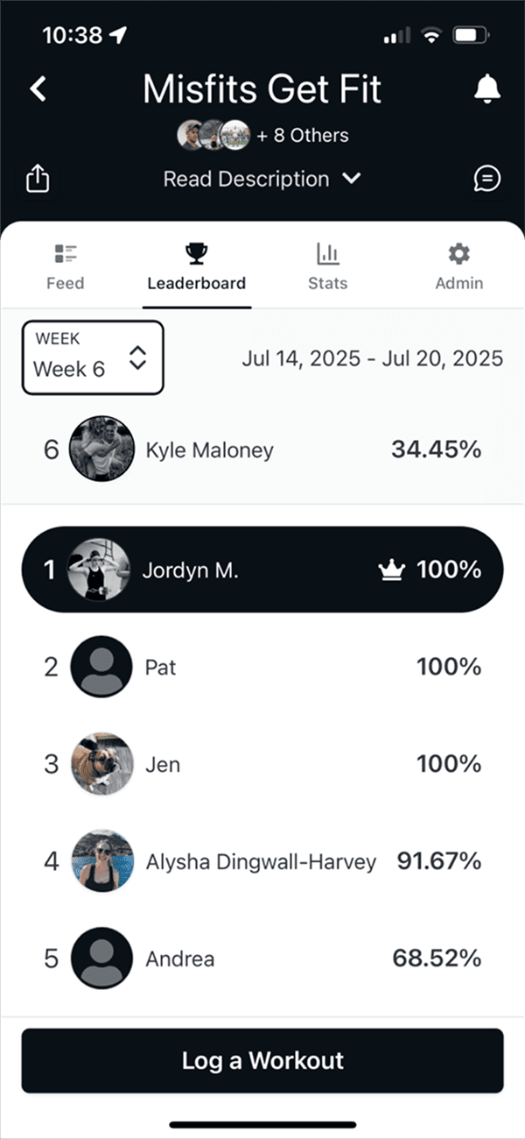Image resolution: width=525 pixels, height=1139 pixels.
Task: Switch to the Admin tab
Action: click(458, 265)
